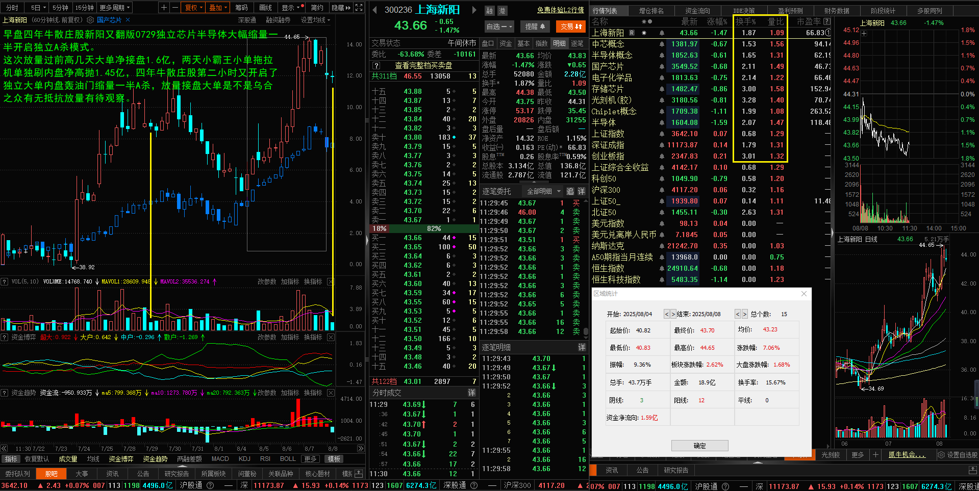Open 显示 display dropdown
The image size is (979, 491).
[292, 8]
